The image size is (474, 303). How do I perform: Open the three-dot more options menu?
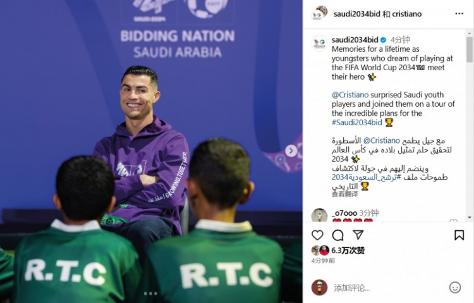[459, 14]
